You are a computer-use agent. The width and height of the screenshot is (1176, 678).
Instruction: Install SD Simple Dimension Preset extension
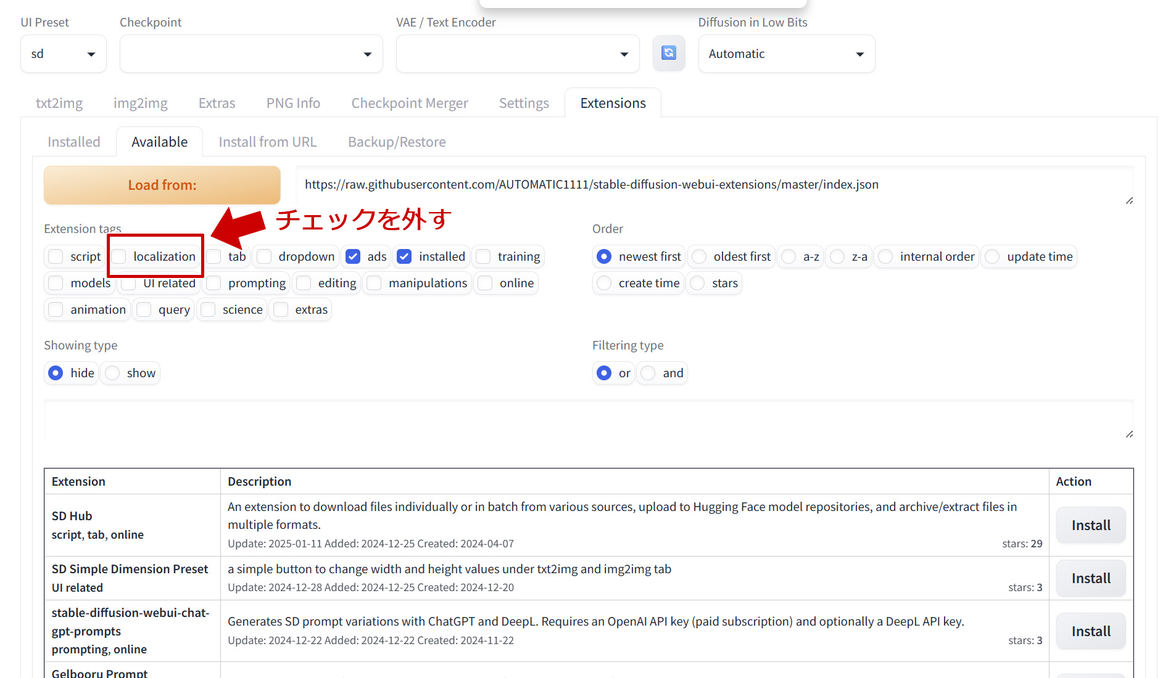1090,578
